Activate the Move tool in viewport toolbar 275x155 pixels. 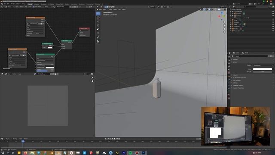98,22
